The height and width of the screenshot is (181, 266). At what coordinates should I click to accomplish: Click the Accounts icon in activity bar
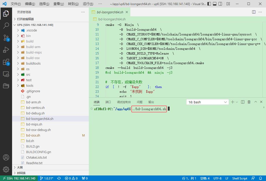click(6, 157)
